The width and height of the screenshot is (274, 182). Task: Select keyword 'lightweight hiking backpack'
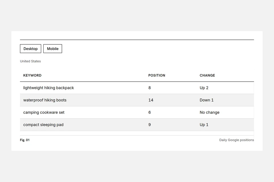coord(49,88)
